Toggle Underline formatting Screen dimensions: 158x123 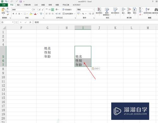[x=19, y=14]
